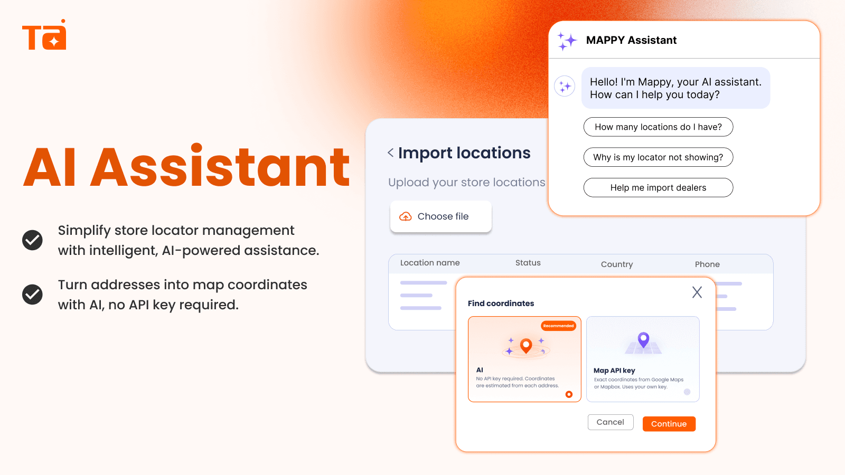Confirm with the orange Continue button
This screenshot has width=845, height=475.
point(669,424)
